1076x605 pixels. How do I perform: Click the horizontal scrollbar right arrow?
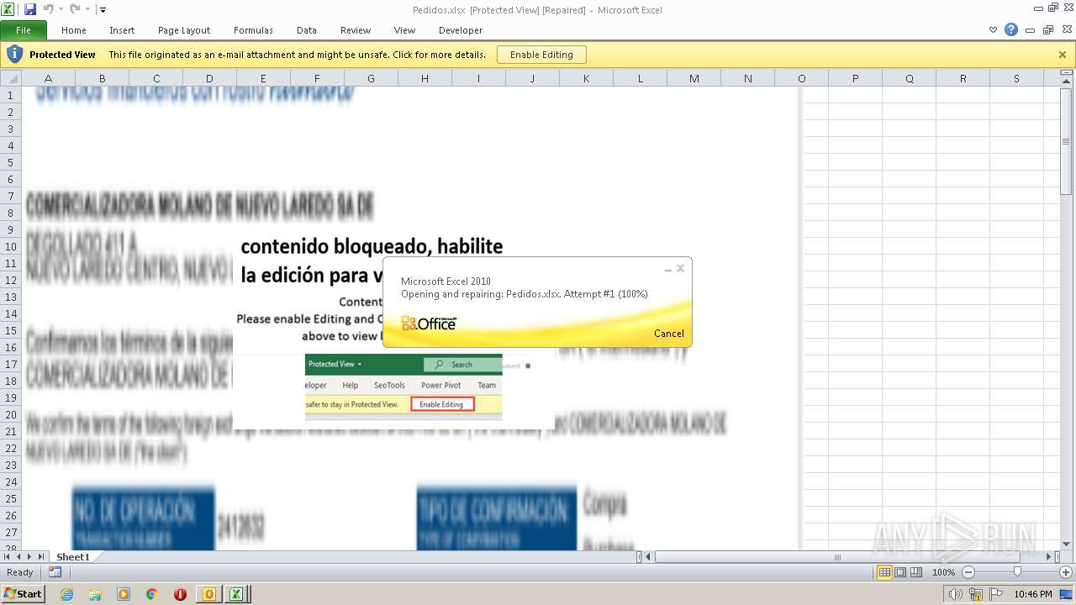(1049, 557)
